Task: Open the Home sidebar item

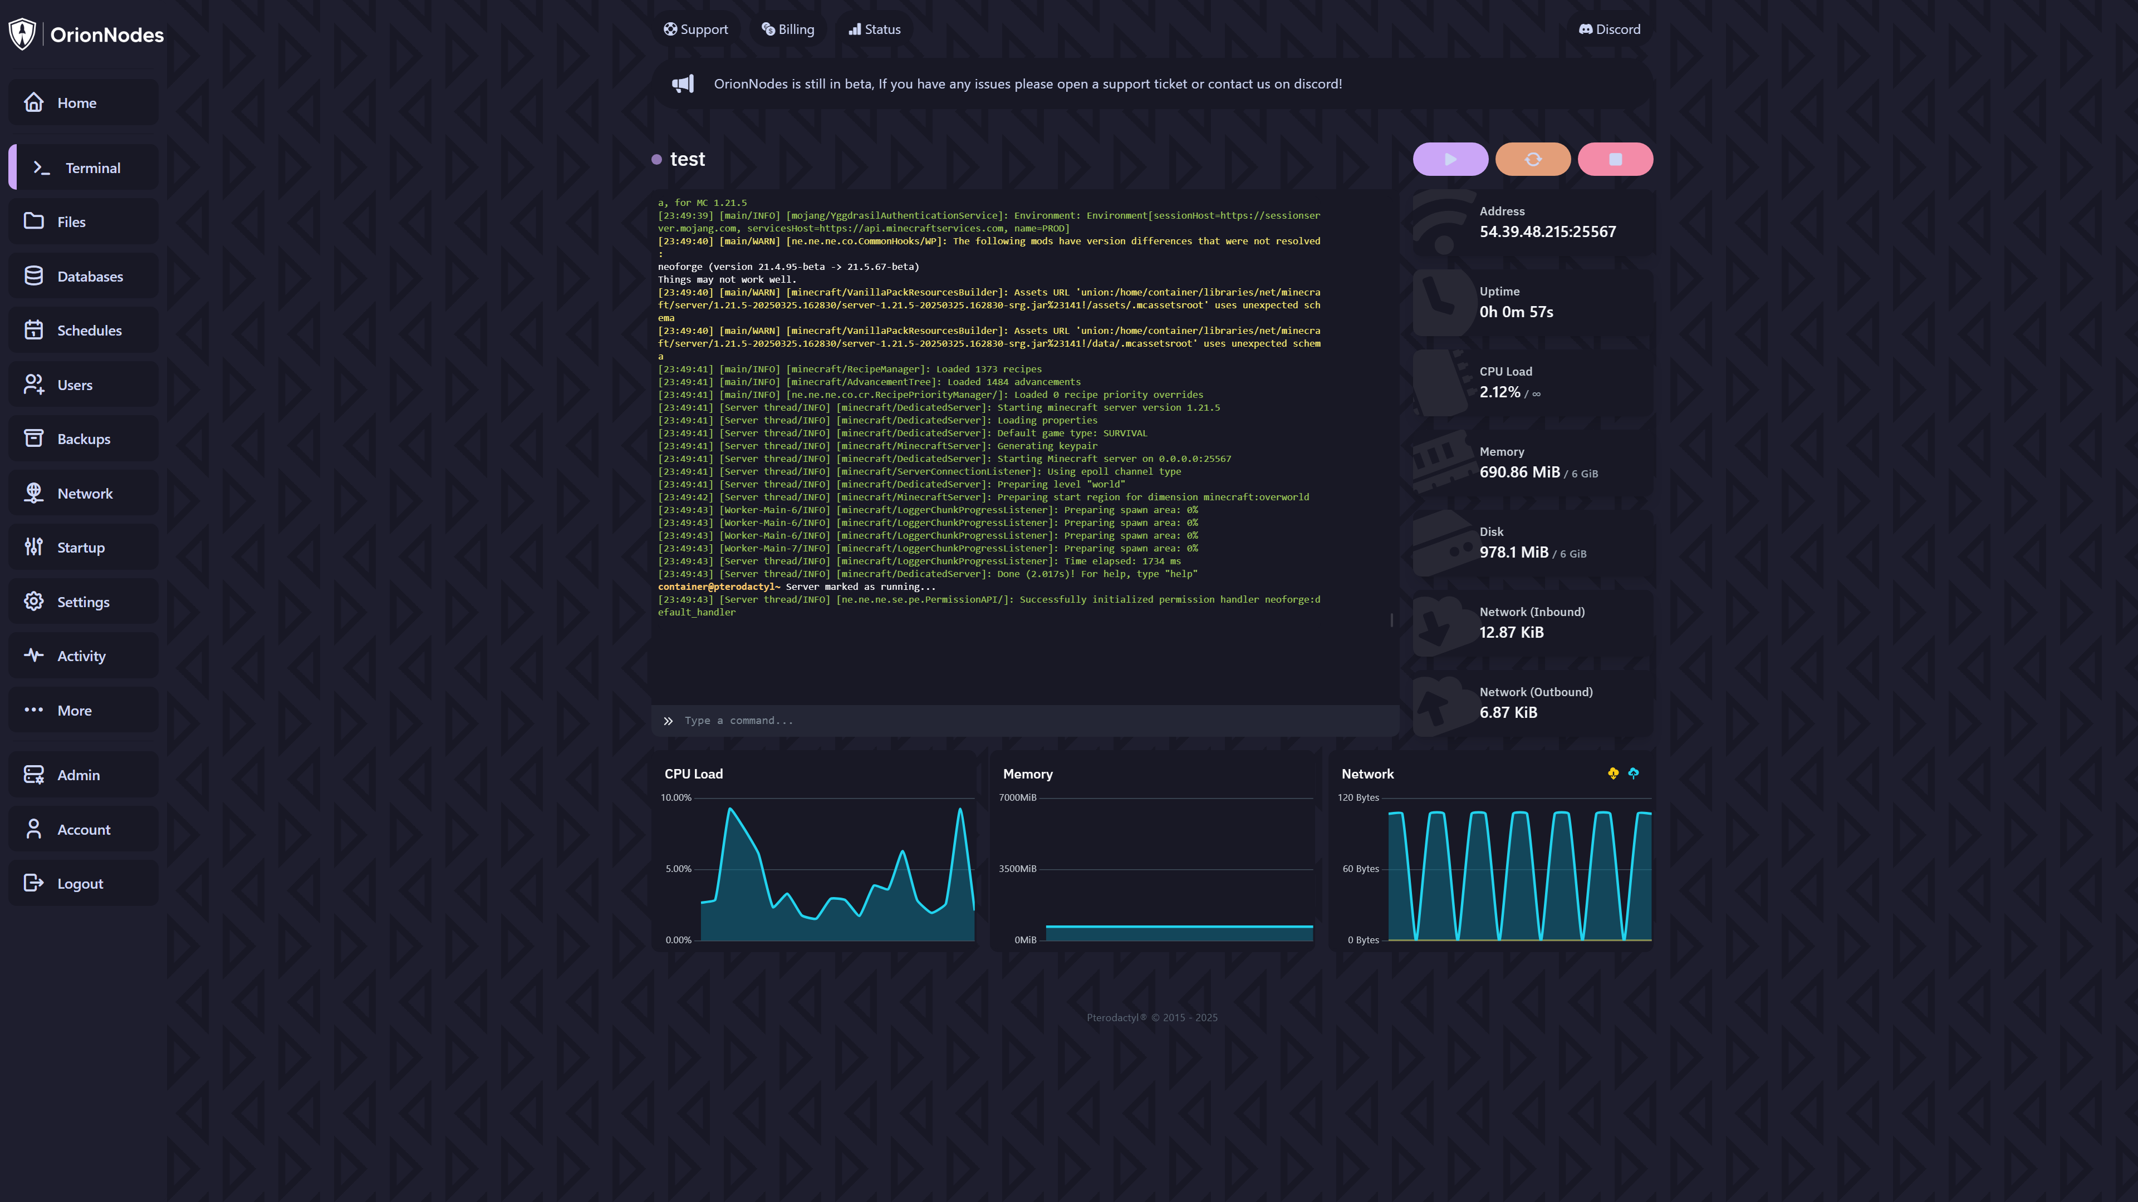Action: point(83,103)
